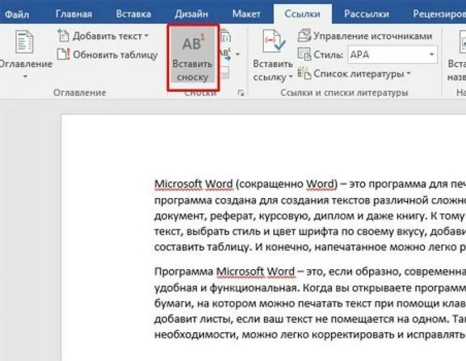
Task: Open the Файл tab
Action: pos(17,14)
